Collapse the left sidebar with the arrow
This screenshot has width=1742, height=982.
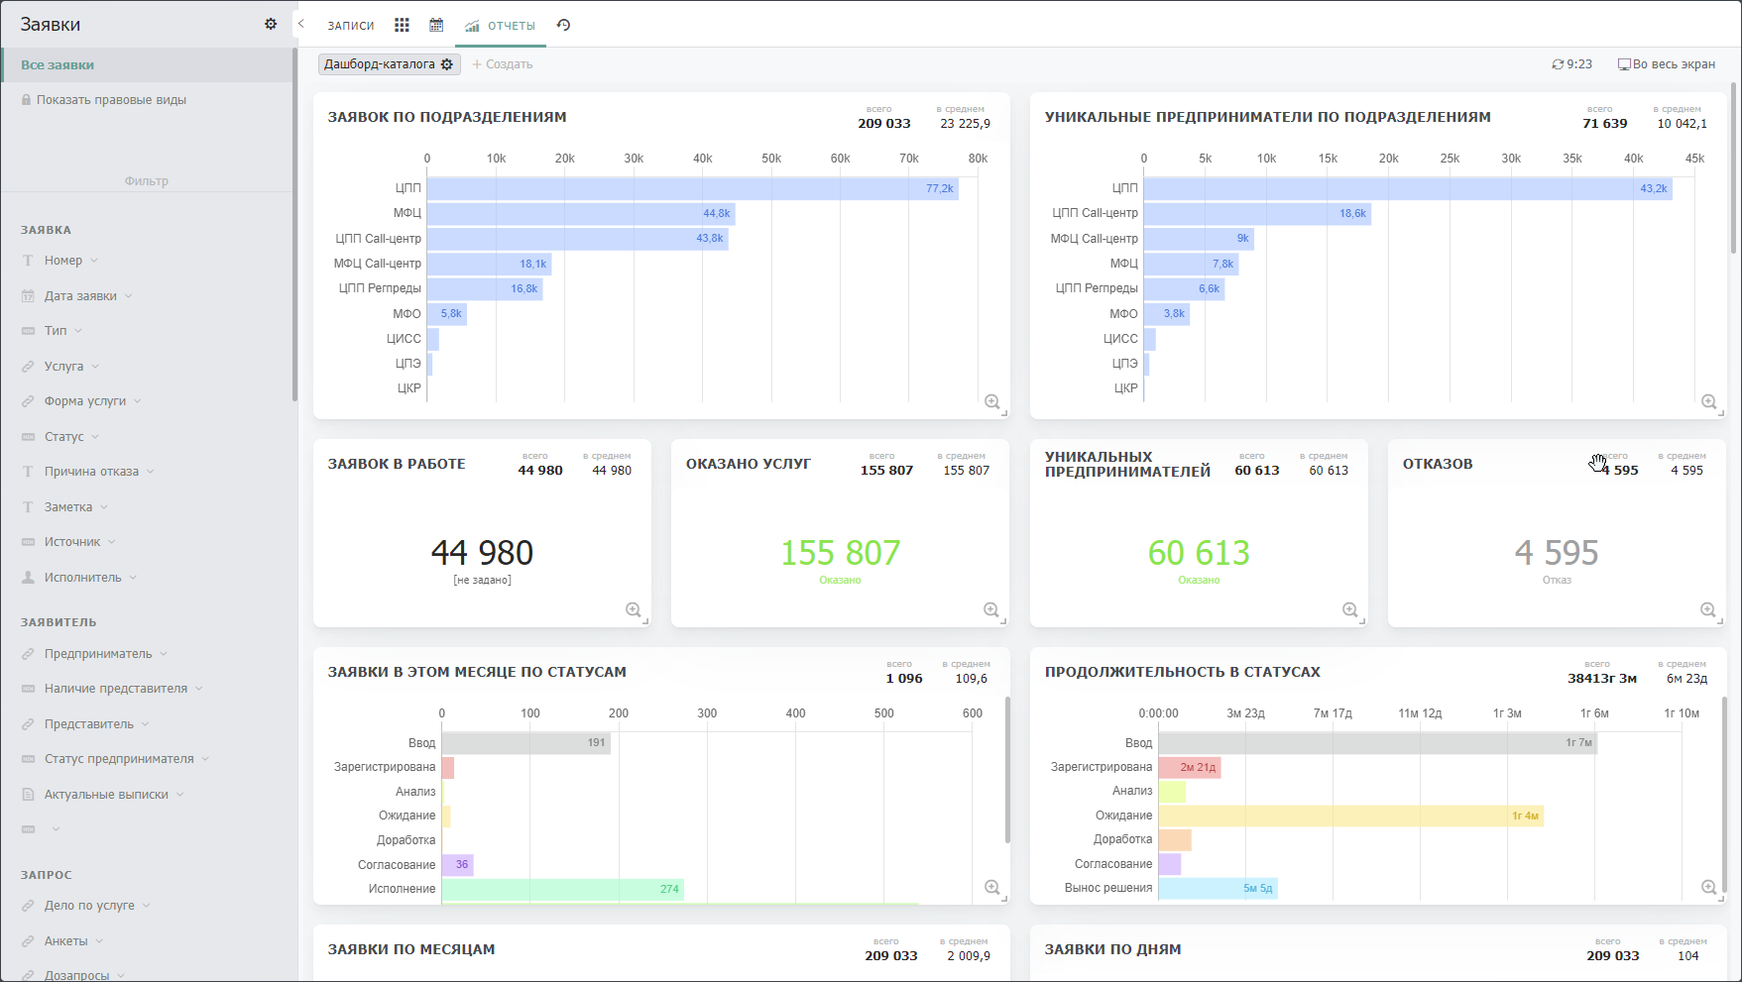301,24
